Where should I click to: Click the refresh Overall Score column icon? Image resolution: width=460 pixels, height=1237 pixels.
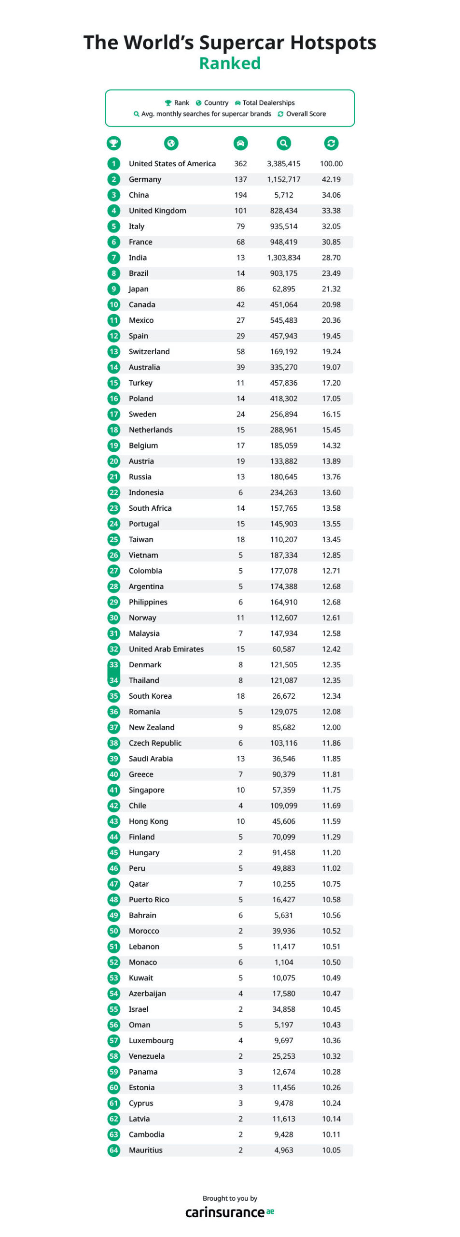[331, 143]
